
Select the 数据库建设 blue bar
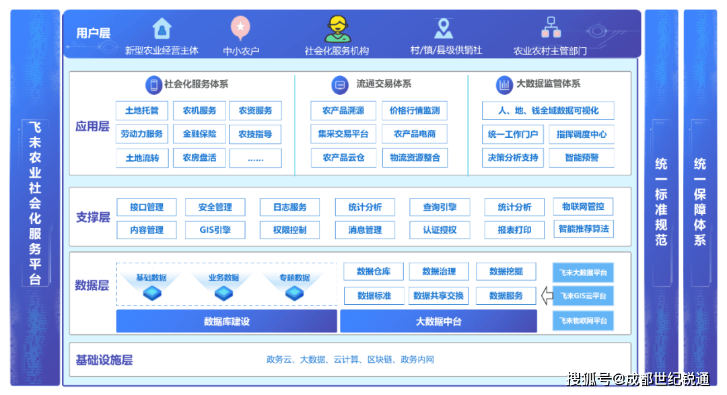coord(226,322)
